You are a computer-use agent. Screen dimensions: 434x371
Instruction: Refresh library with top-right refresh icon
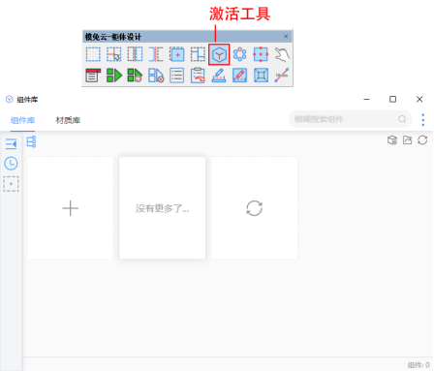click(x=422, y=140)
